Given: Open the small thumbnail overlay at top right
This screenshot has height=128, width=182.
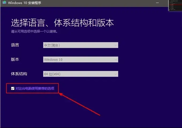Looking at the screenshot, I should pos(175,5).
